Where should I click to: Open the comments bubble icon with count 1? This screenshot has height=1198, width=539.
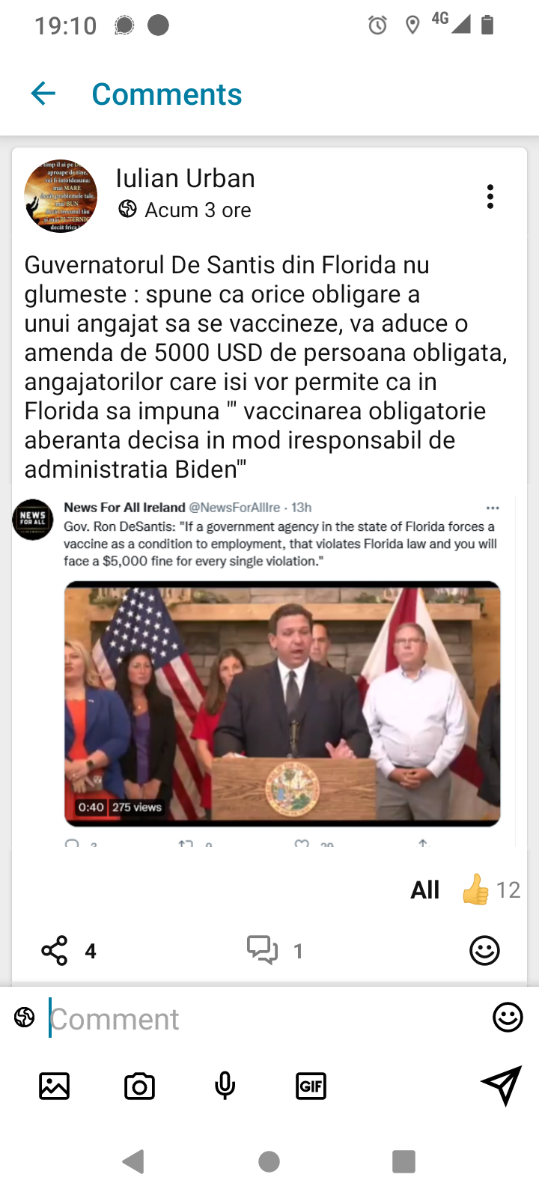pos(263,950)
